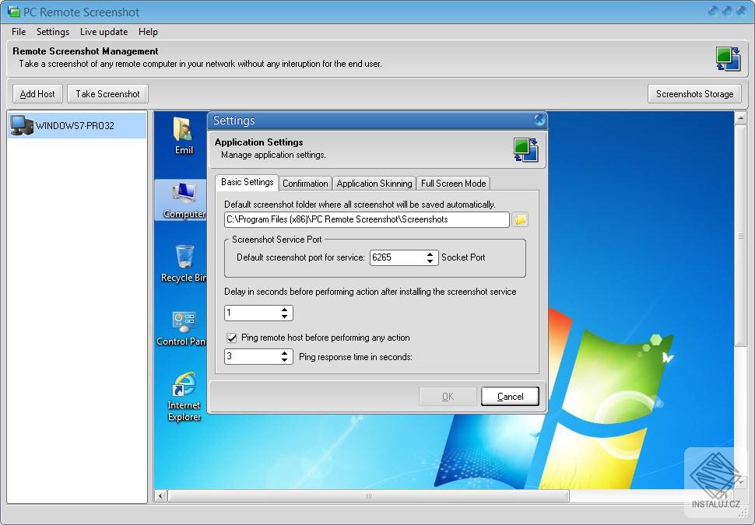Open Screenshots Storage
755x525 pixels.
coord(694,93)
